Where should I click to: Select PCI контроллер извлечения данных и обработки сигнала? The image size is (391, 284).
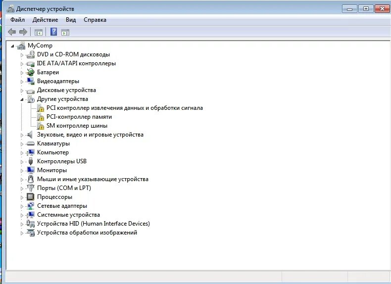pyautogui.click(x=125, y=108)
